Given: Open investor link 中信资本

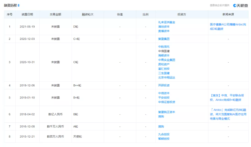Looking at the screenshot, I should [164, 93].
